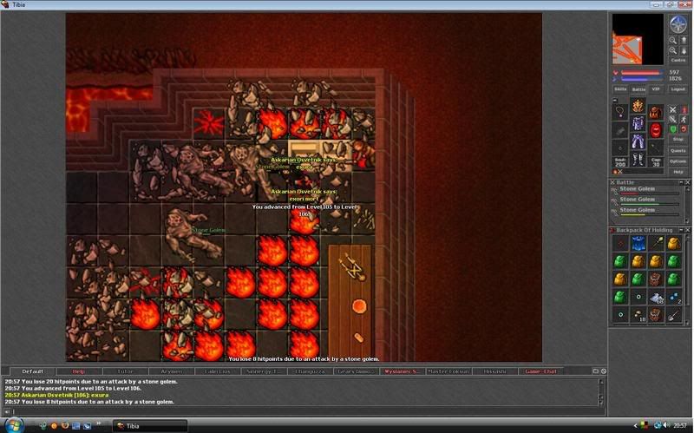Toggle secure mode red icon

[684, 129]
